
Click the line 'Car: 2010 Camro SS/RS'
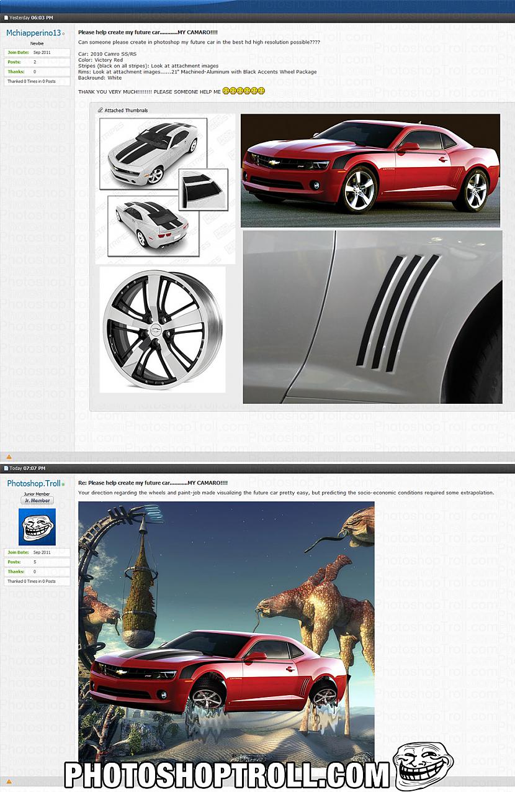point(107,55)
